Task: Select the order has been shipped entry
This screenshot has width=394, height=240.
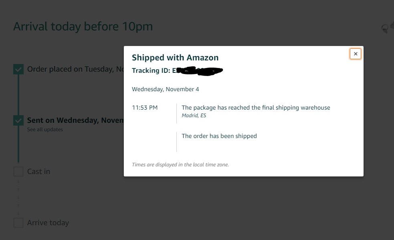Action: [219, 136]
